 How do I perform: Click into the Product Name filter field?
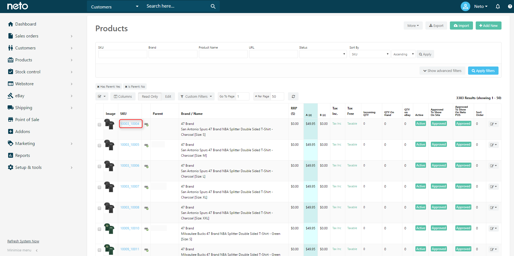click(x=223, y=54)
